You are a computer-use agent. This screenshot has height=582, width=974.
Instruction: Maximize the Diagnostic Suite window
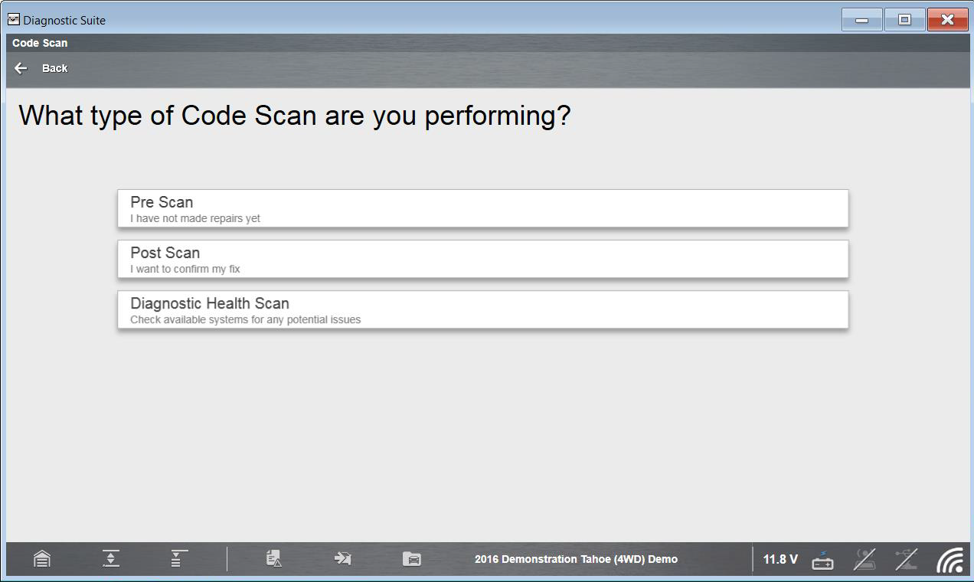[904, 20]
